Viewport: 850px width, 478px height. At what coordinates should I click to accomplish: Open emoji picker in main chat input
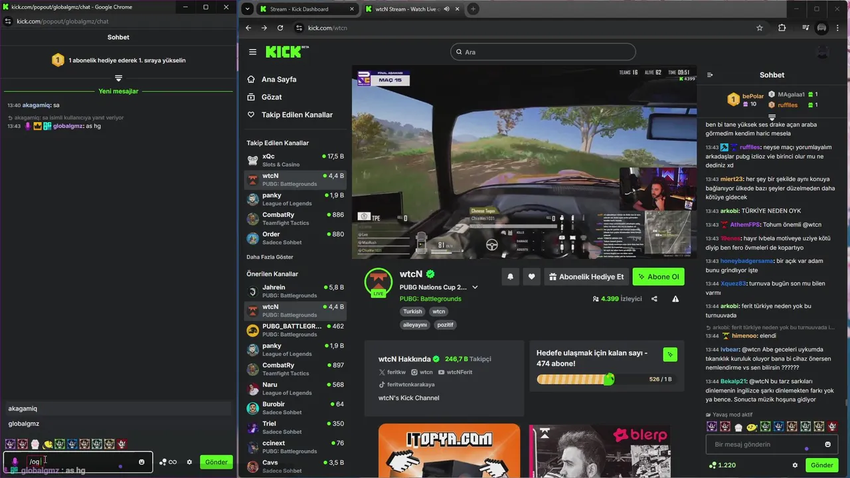coord(827,444)
